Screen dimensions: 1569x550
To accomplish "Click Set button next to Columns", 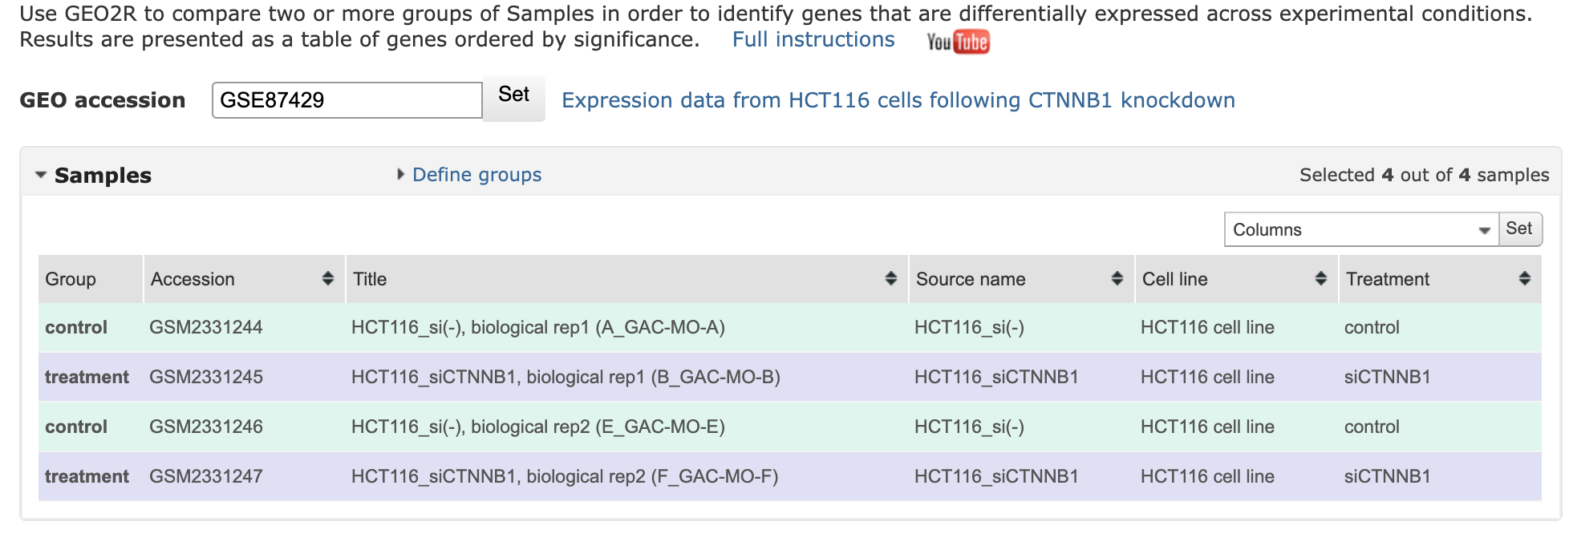I will (x=1519, y=228).
